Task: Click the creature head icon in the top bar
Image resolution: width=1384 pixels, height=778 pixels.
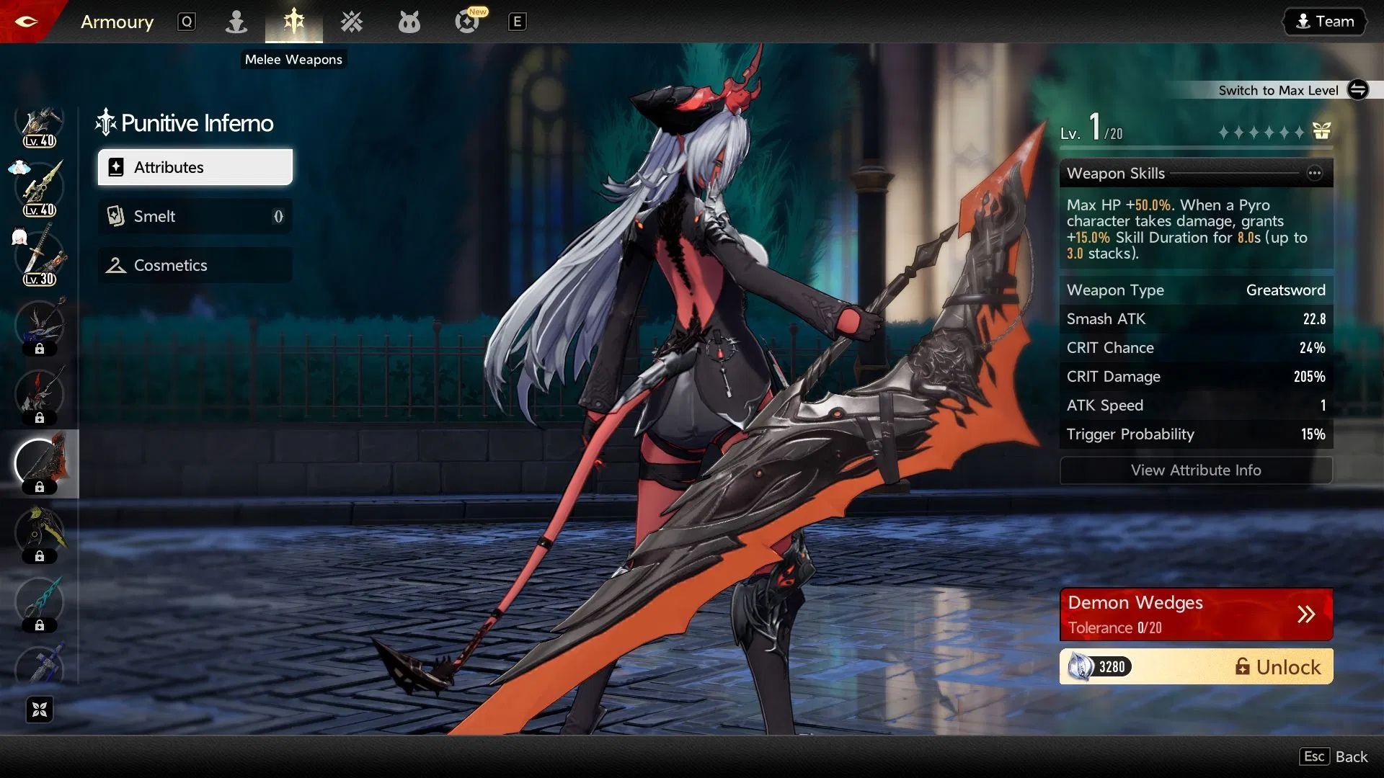Action: (409, 22)
